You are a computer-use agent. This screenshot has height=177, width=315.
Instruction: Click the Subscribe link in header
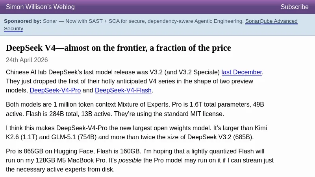click(294, 7)
